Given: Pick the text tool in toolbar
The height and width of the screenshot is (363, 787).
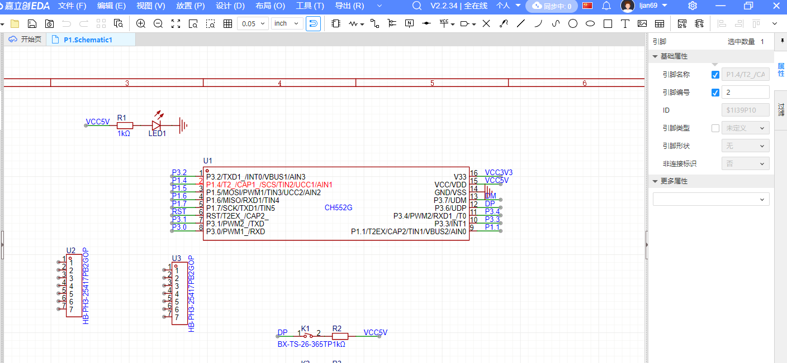Looking at the screenshot, I should [625, 24].
